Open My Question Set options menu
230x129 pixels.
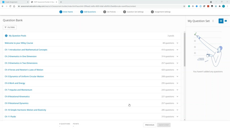[213, 21]
